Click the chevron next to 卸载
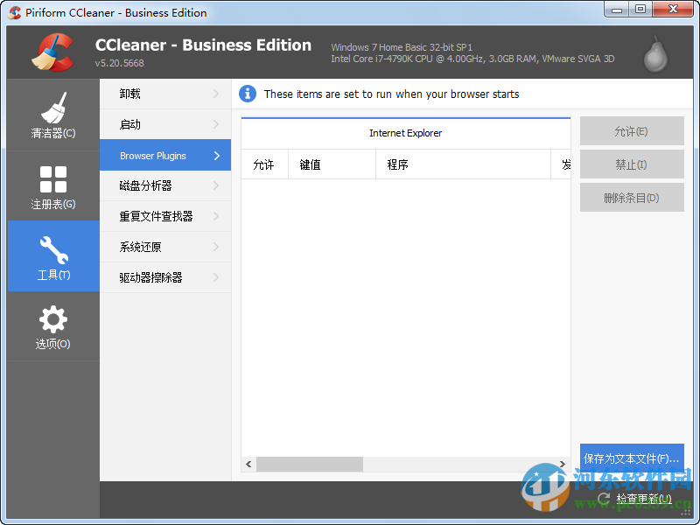700x525 pixels. tap(216, 94)
